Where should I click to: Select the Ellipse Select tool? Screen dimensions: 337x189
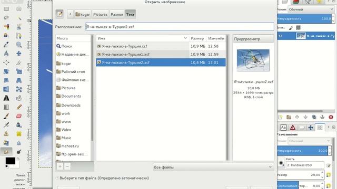pos(19,9)
